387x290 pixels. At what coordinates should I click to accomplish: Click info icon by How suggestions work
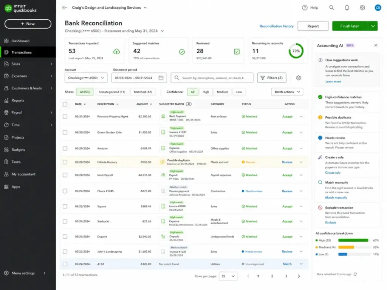click(320, 60)
